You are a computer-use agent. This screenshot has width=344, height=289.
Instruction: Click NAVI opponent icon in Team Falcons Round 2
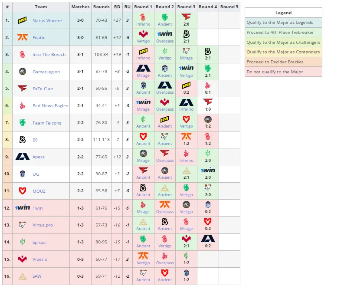click(165, 119)
